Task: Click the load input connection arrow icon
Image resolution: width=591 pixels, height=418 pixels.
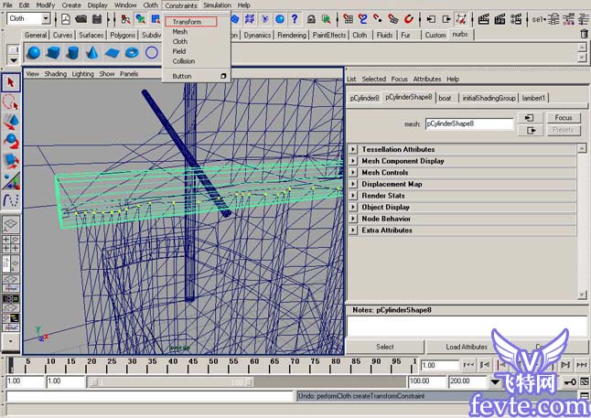Action: pos(529,118)
